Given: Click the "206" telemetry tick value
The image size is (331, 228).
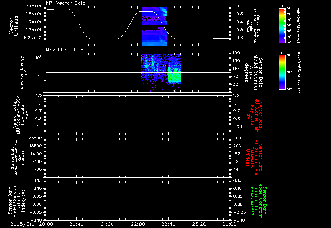Looking at the screenshot, I should coord(237,146).
